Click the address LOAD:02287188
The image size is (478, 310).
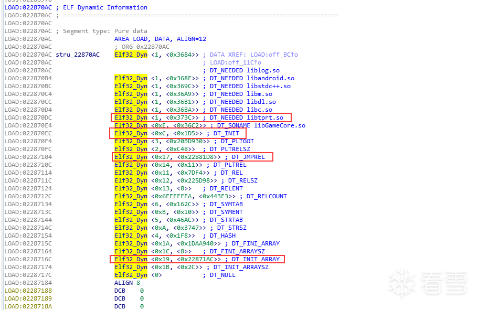click(x=28, y=291)
